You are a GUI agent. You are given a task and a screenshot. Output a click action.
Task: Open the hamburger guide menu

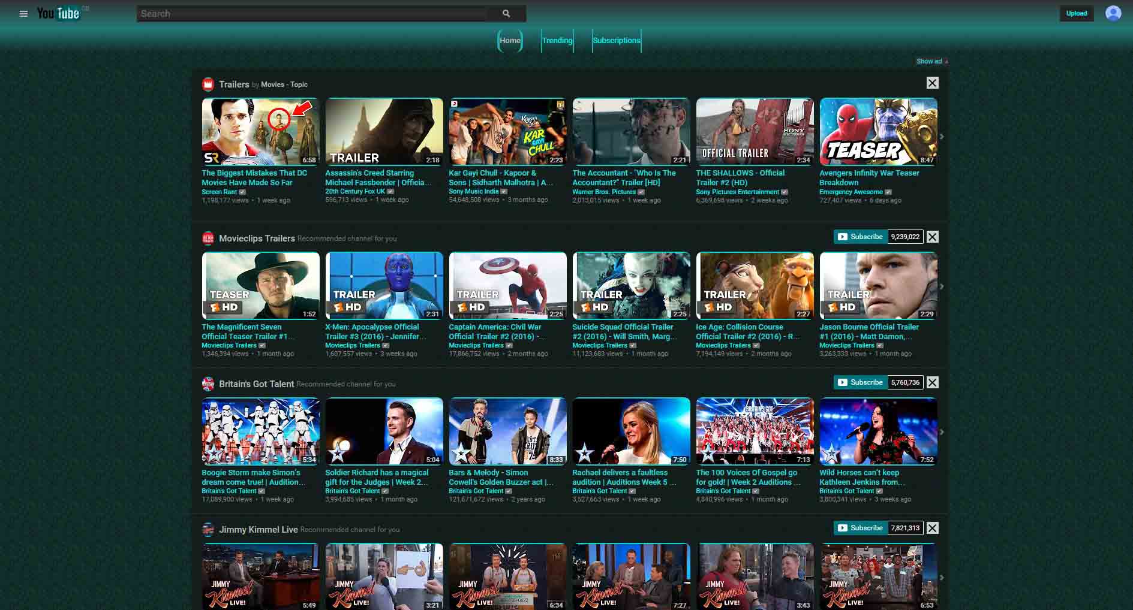[23, 14]
